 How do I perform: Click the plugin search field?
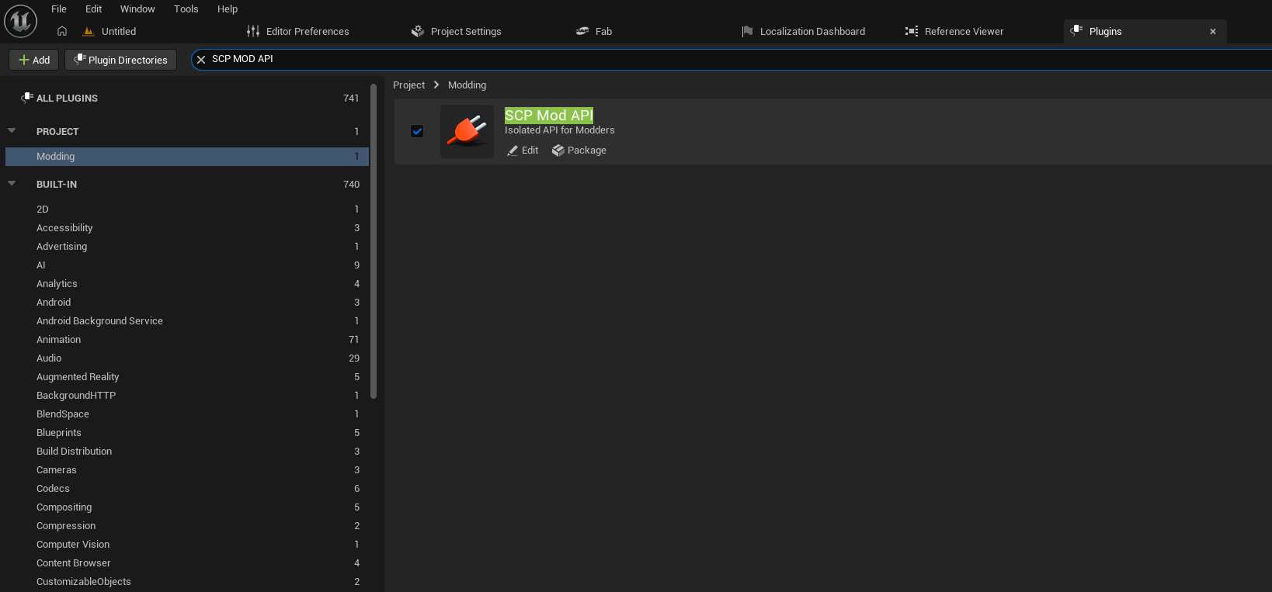[x=730, y=59]
